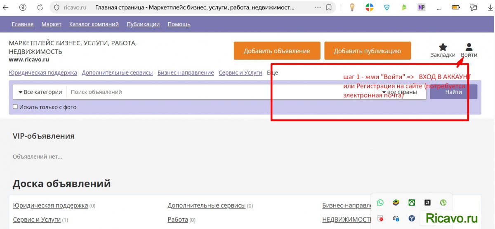Open site security info icon before ricavo.ru
This screenshot has width=495, height=229.
57,7
